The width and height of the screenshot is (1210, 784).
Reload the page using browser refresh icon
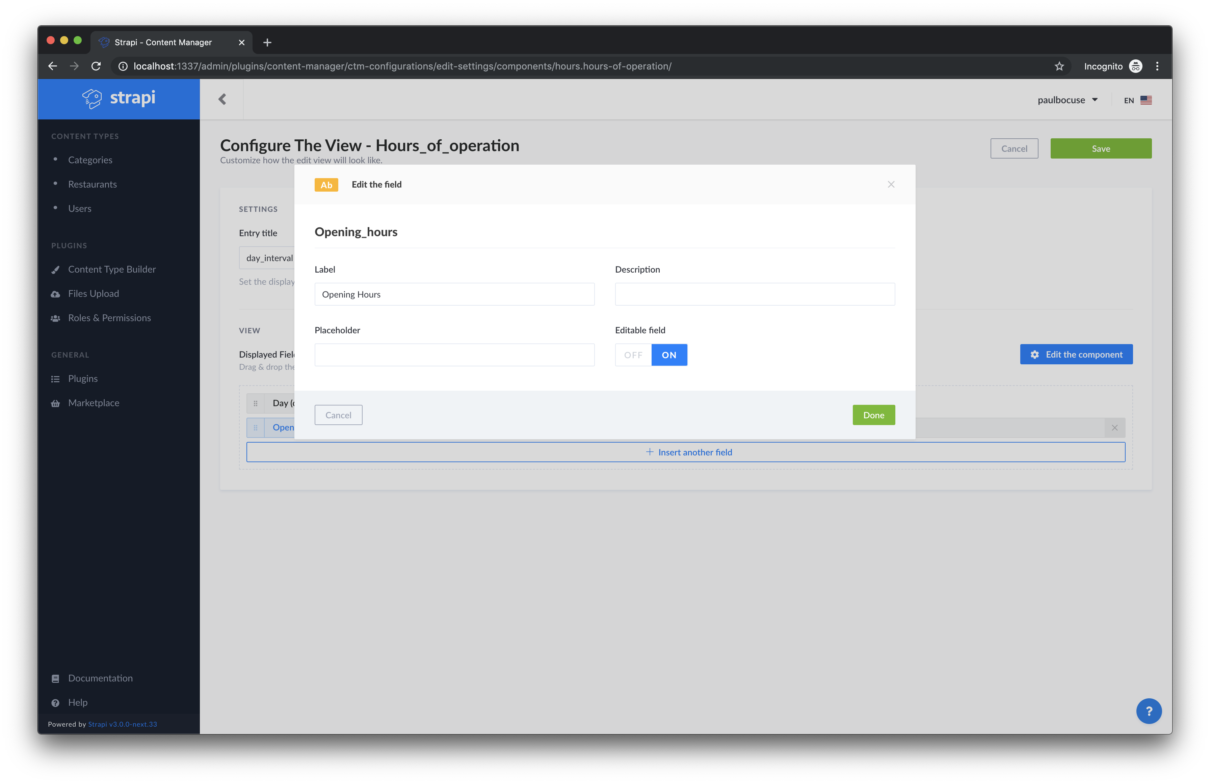[x=96, y=66]
